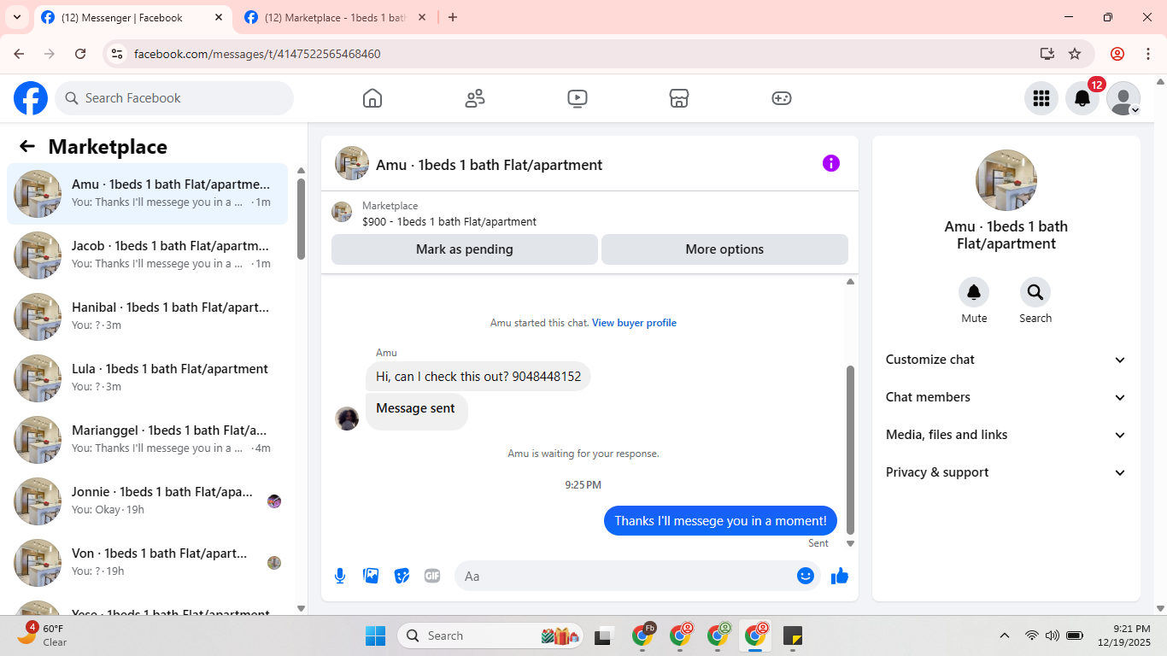Open the account profile avatar menu
Screen dimensions: 1167x656
coord(1123,98)
